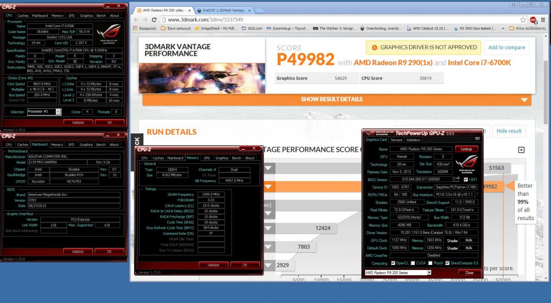Bookmark this page with the star icon
Viewport: 551px width, 303px height.
523,20
